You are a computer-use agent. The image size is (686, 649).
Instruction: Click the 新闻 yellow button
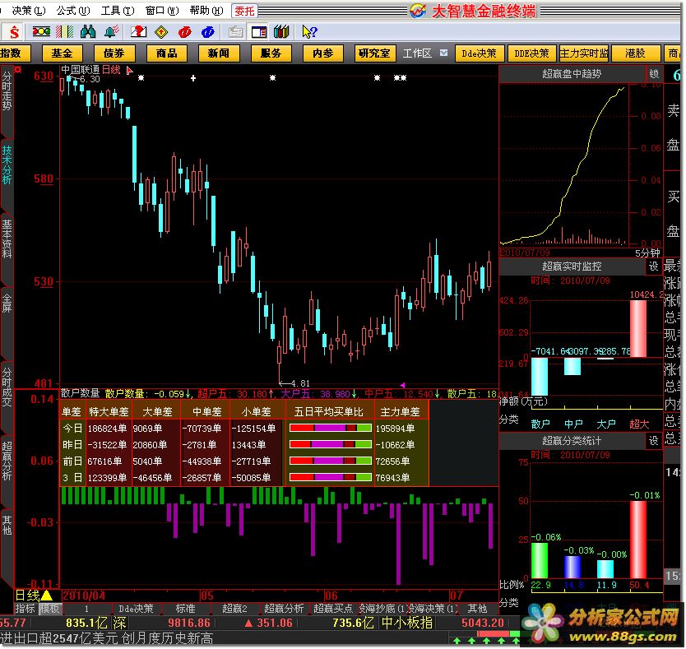click(219, 53)
